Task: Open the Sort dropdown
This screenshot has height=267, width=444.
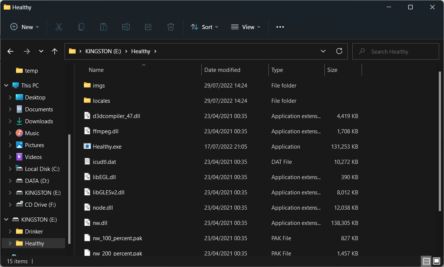Action: click(x=204, y=26)
